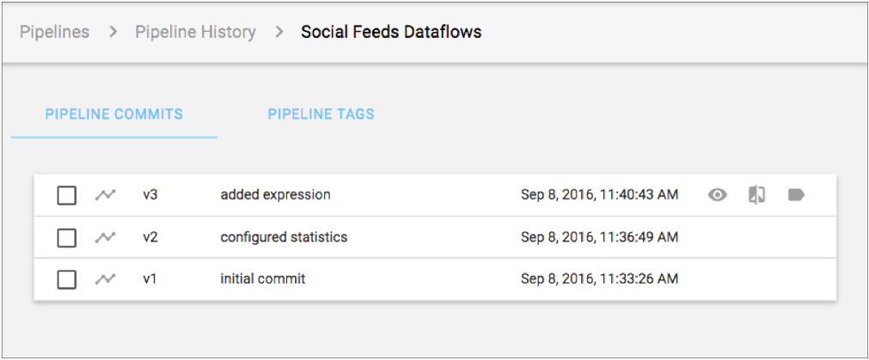Open the Pipeline Commits tab
The image size is (869, 360).
(113, 114)
